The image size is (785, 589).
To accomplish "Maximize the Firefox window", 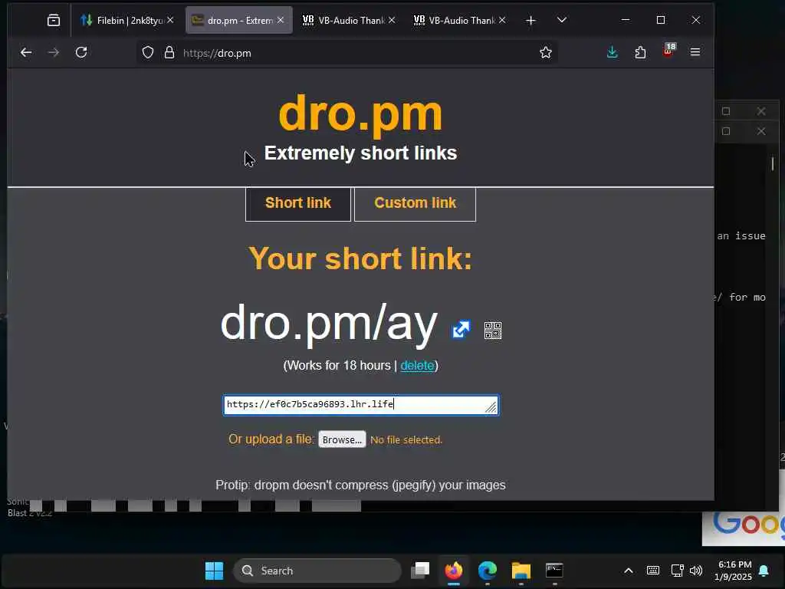I will 661,20.
